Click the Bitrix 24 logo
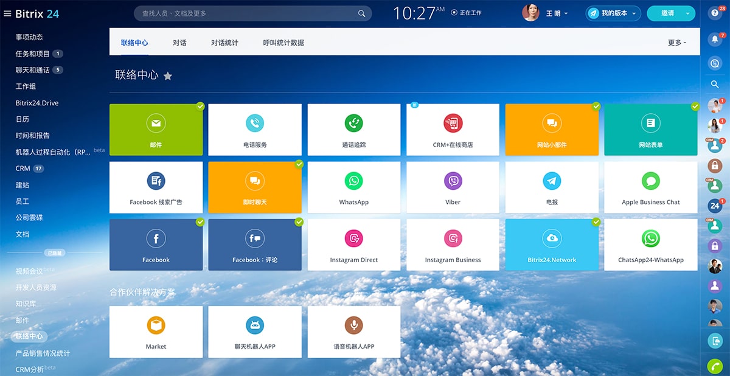Viewport: 730px width, 376px height. click(37, 13)
